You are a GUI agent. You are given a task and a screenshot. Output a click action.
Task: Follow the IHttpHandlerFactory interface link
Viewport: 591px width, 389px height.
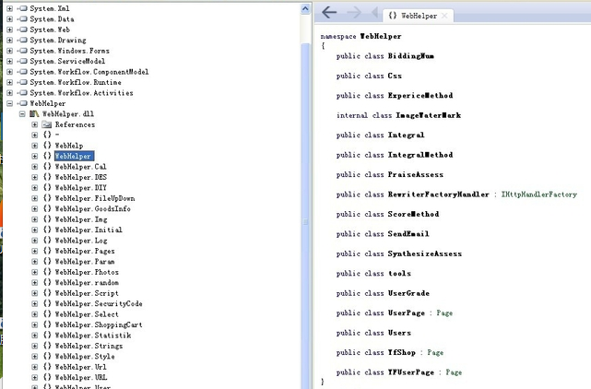(538, 194)
